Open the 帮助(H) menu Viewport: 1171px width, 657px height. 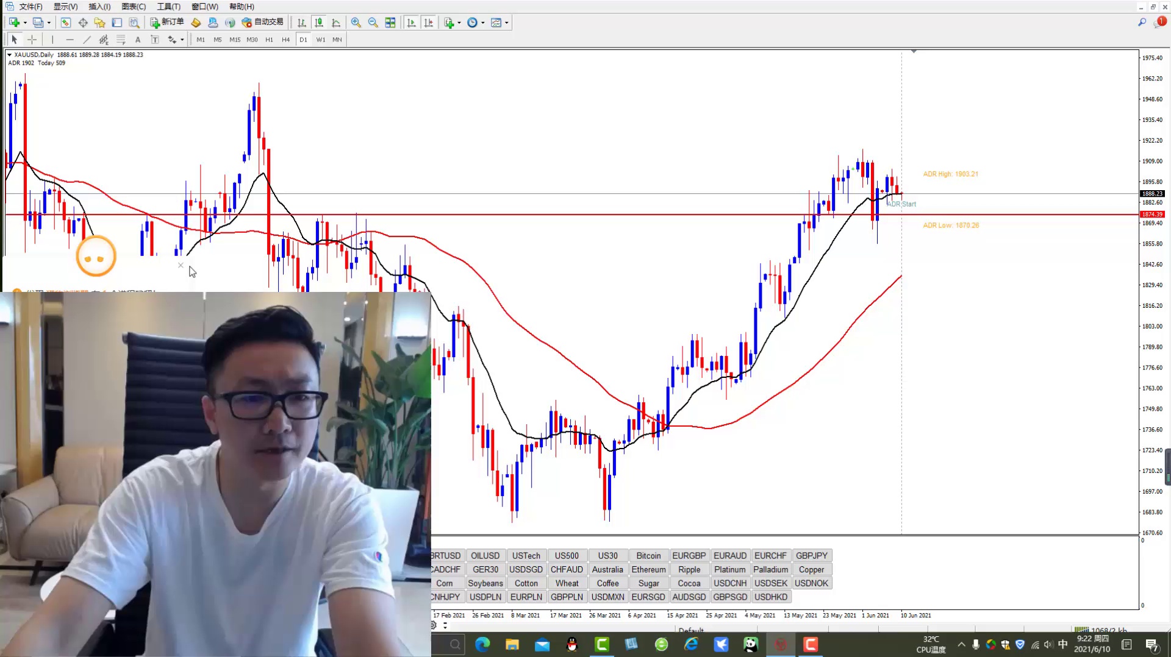pos(242,7)
